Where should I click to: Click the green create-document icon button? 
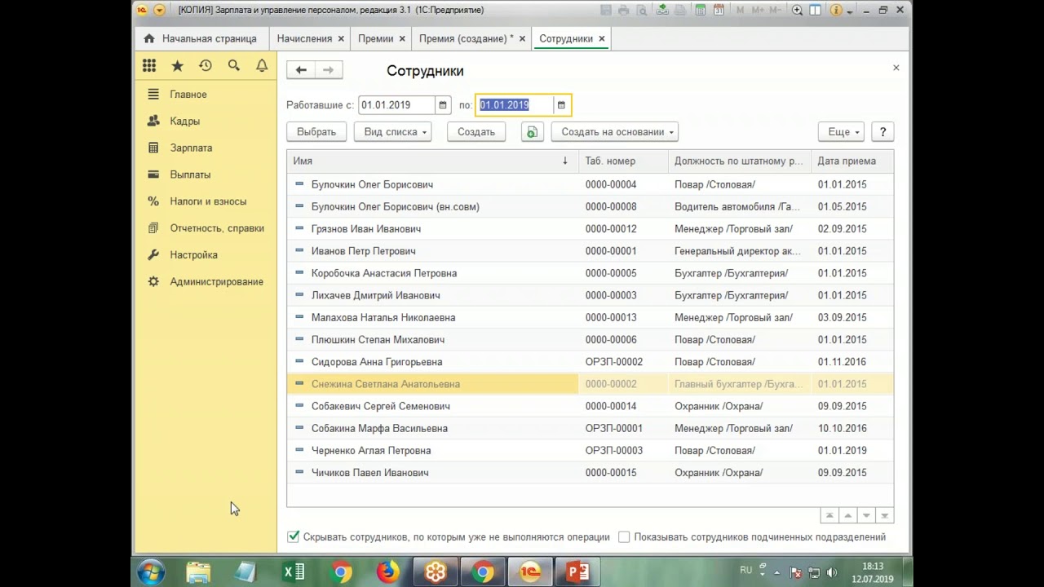click(x=532, y=132)
